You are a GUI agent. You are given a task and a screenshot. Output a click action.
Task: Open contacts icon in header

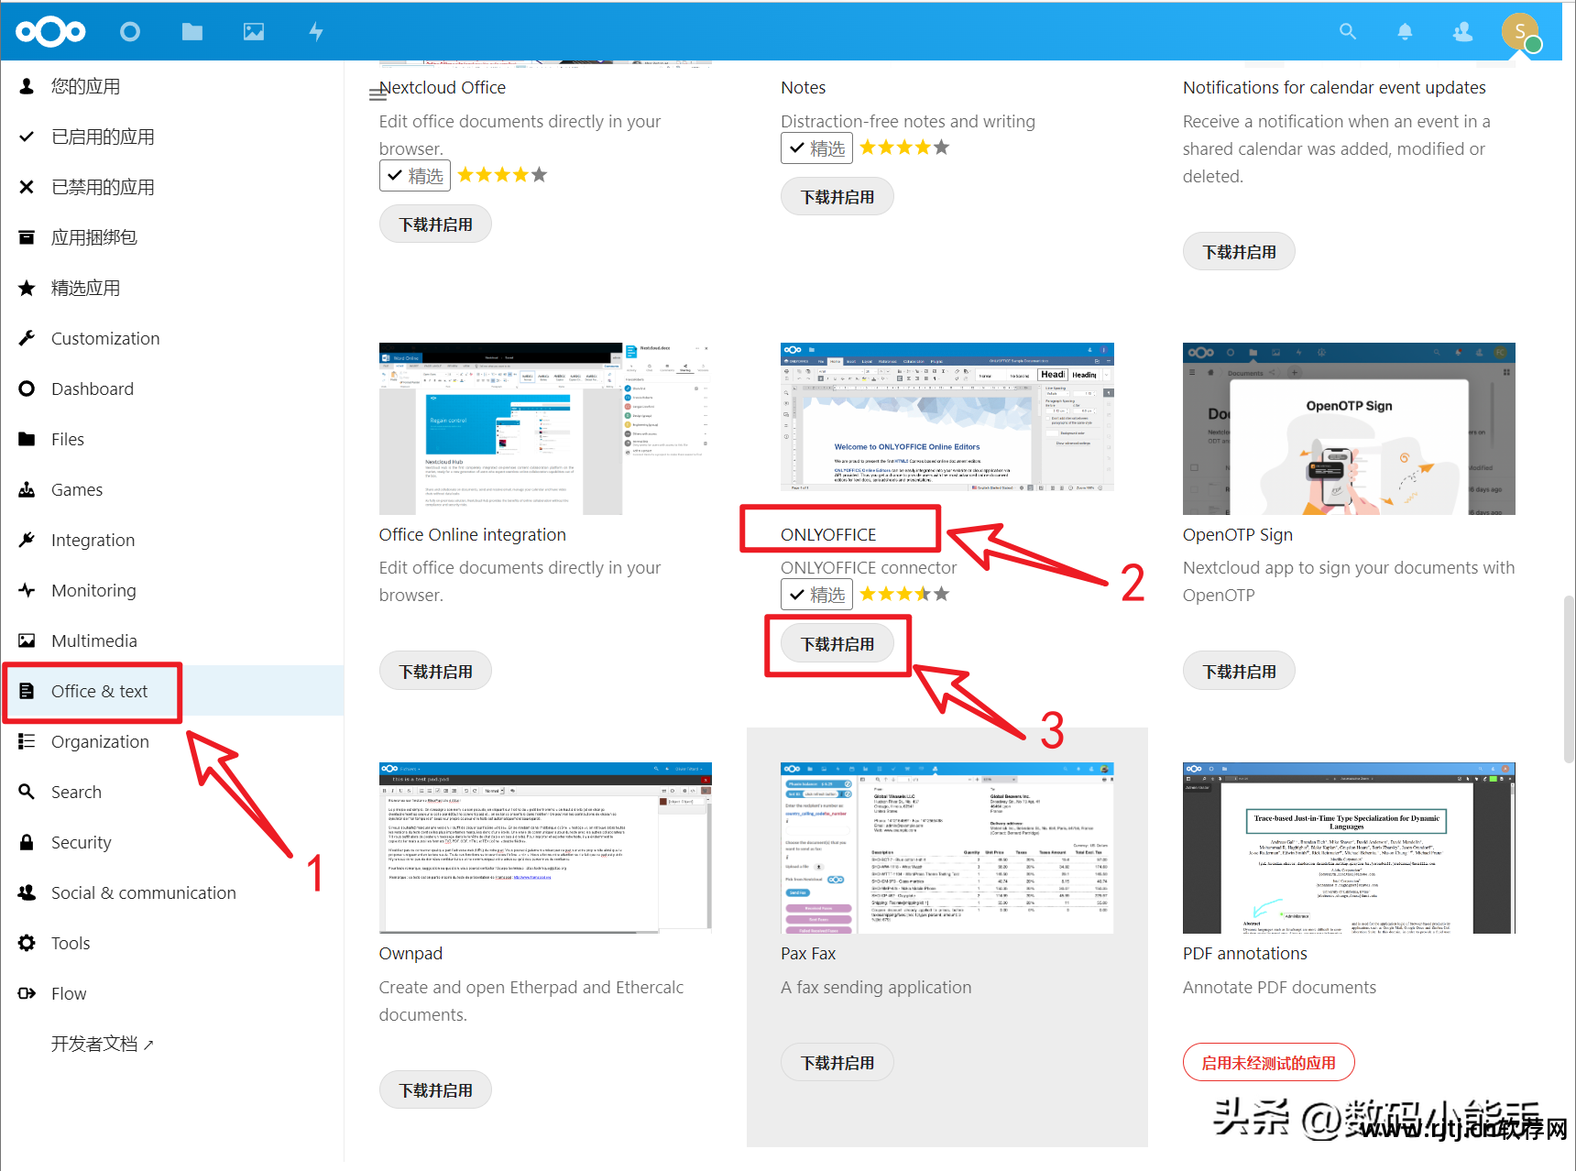click(x=1462, y=32)
